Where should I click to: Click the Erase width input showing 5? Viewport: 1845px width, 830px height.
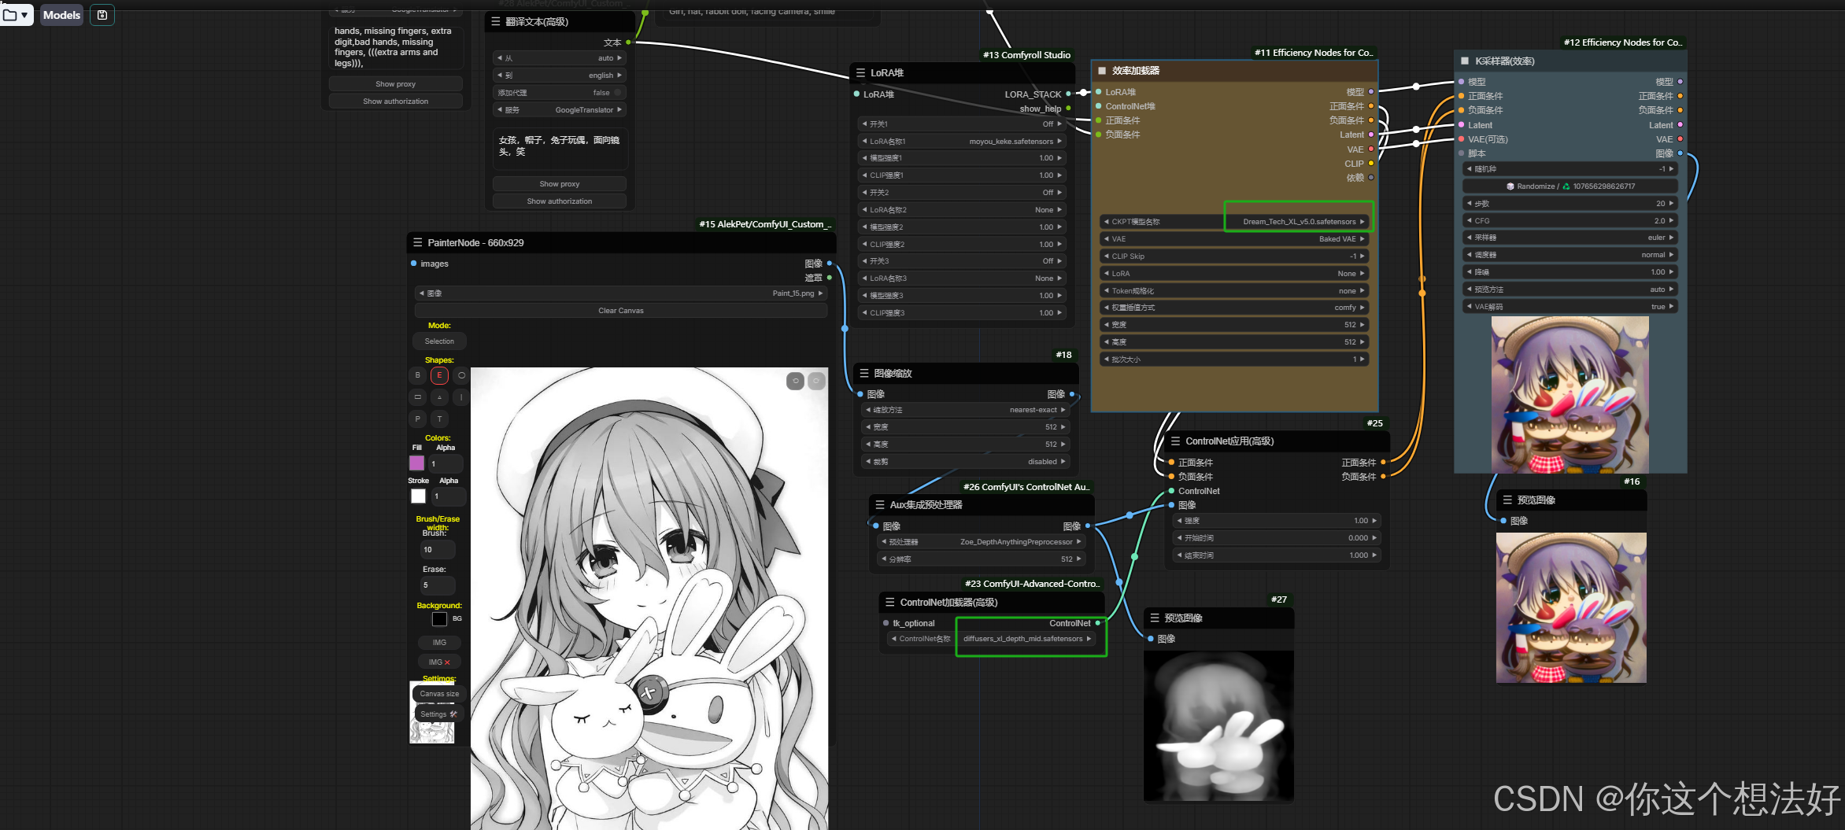pos(438,585)
